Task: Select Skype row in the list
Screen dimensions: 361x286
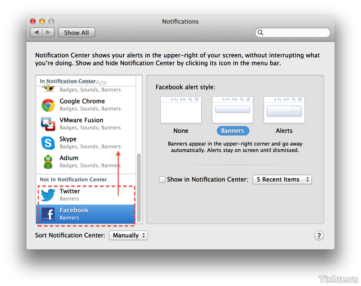Action: click(x=86, y=143)
